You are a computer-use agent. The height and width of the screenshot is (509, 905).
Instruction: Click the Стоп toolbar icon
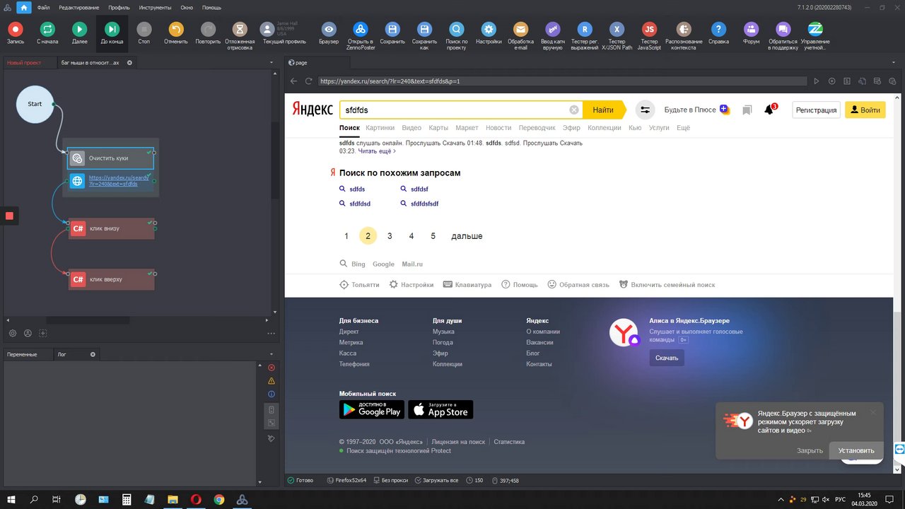[x=144, y=30]
